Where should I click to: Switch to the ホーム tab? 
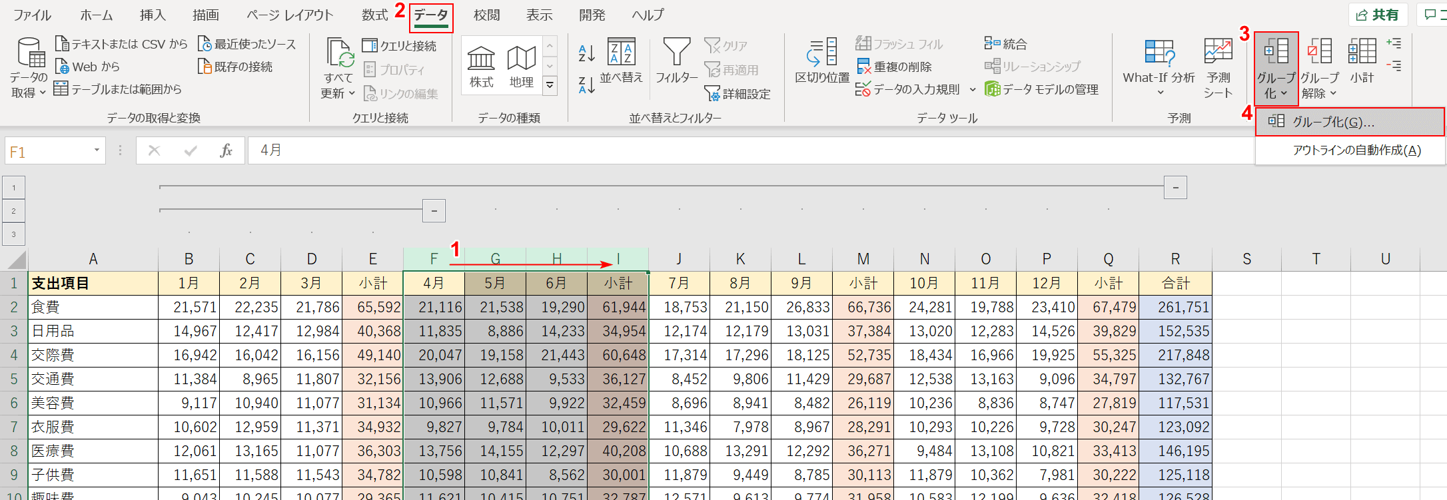[97, 15]
